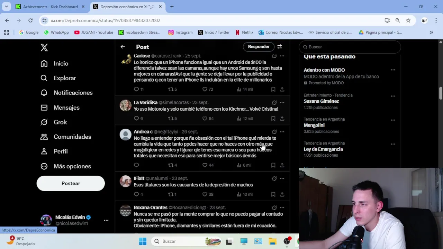
Task: Focus the Buscar search field on X
Action: (x=350, y=47)
